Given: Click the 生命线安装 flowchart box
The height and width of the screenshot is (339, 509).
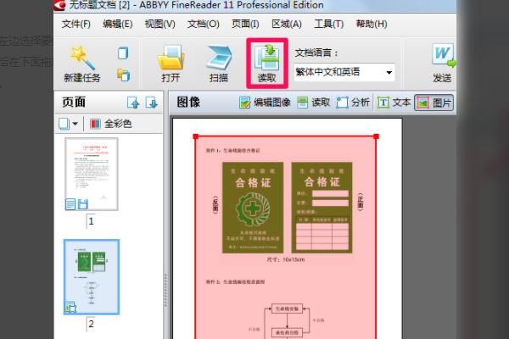Looking at the screenshot, I should [287, 308].
